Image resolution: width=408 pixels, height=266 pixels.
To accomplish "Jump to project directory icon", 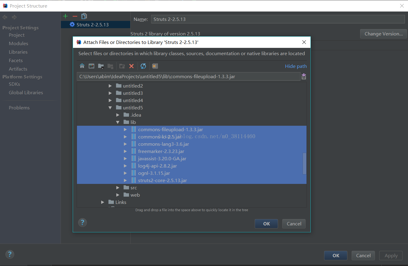I will point(101,66).
